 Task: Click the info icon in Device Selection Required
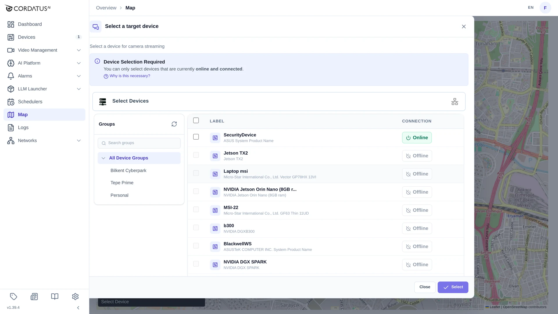97,61
